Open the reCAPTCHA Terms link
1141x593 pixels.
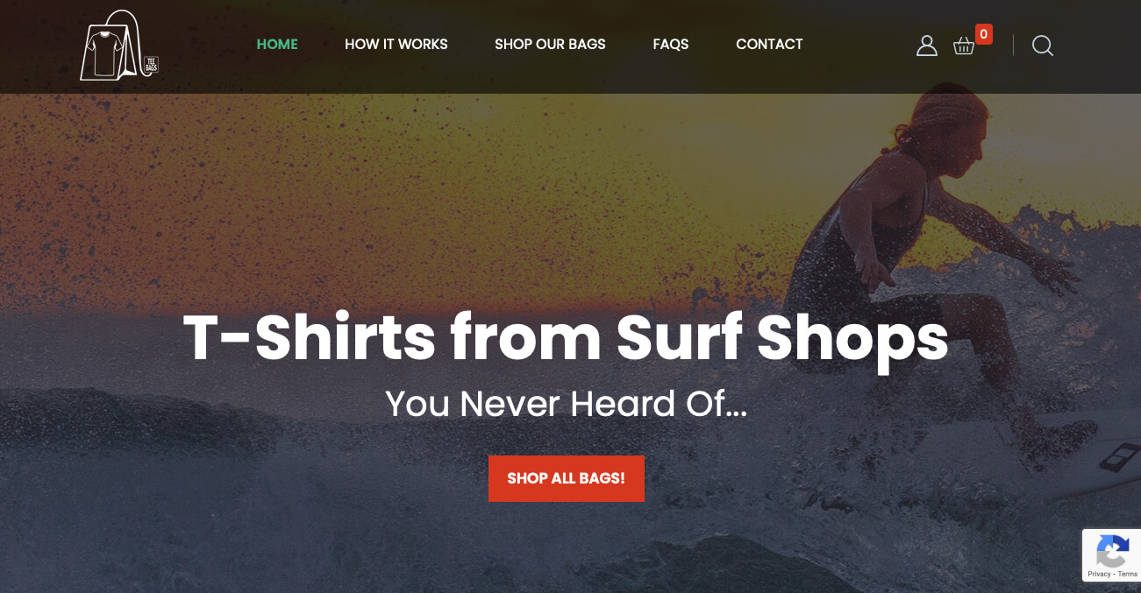click(x=1128, y=574)
